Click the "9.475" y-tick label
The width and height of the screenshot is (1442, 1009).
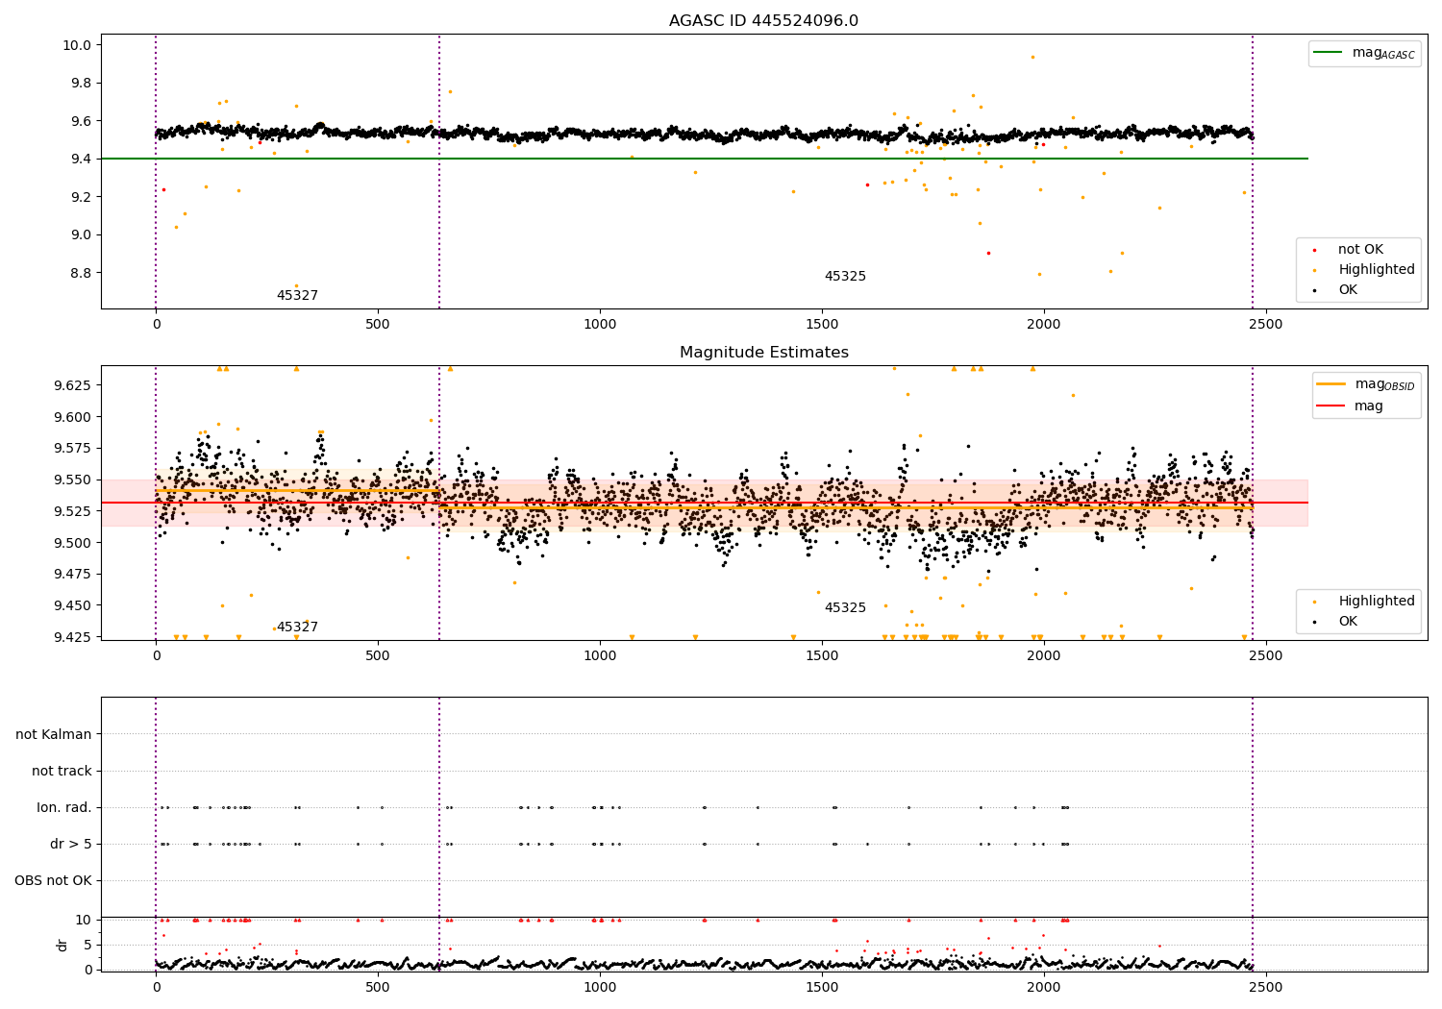[x=73, y=575]
